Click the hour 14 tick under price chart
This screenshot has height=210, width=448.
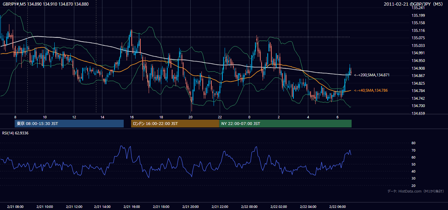point(103,117)
